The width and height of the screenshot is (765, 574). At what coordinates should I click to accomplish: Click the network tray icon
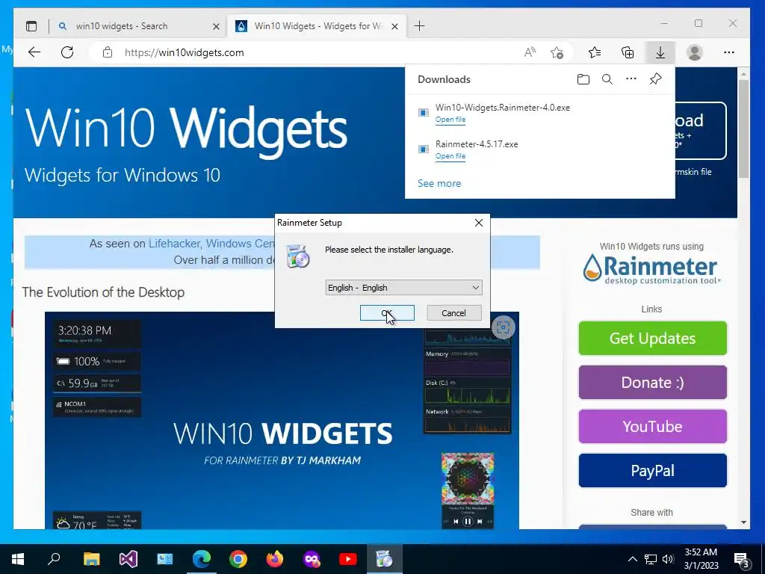[651, 559]
